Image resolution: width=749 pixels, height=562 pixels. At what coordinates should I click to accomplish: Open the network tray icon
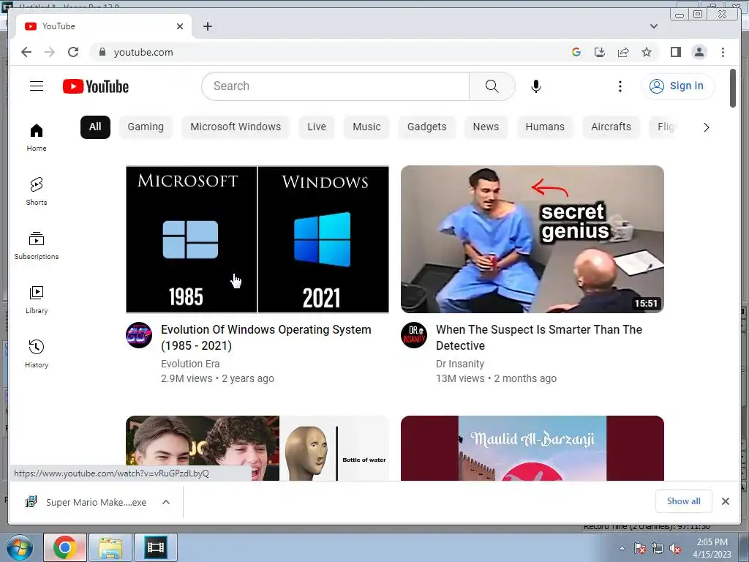pos(658,549)
